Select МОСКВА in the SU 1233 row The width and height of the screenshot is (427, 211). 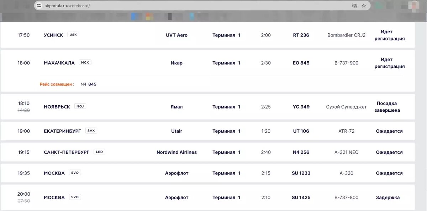(x=54, y=173)
